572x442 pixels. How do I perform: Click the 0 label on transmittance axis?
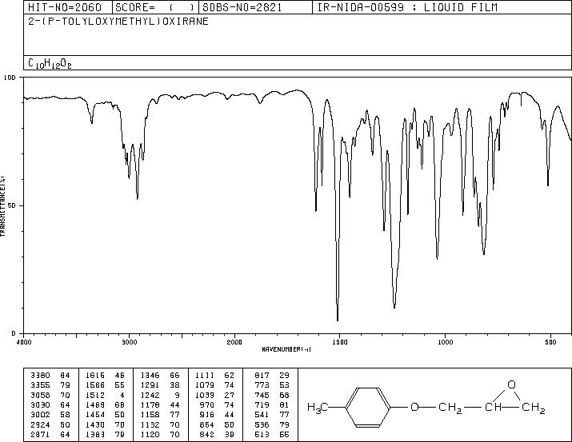[14, 333]
